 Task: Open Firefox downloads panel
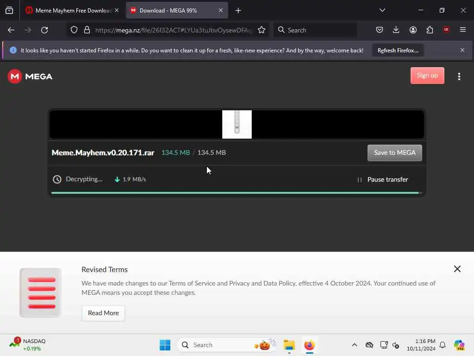click(396, 30)
